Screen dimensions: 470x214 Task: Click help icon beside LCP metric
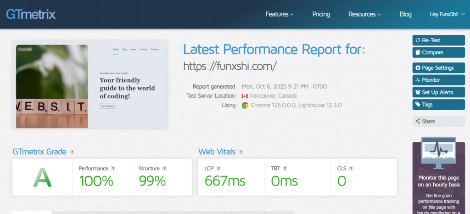[x=218, y=169]
